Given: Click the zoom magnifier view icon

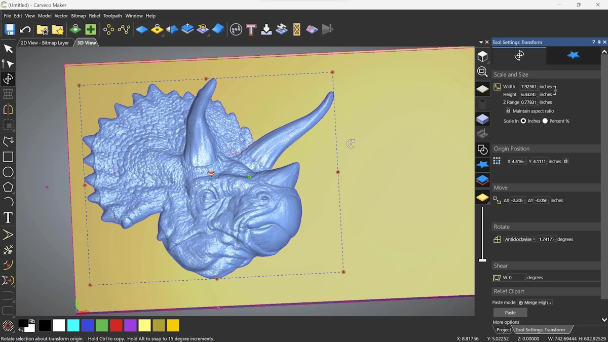Looking at the screenshot, I should (482, 72).
